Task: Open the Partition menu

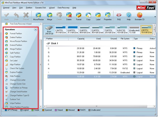Action: click(x=29, y=8)
